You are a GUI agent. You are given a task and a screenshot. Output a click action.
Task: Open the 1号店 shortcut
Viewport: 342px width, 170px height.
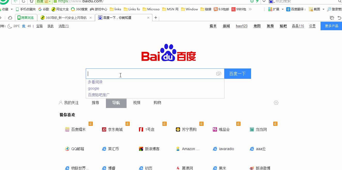pos(147,129)
